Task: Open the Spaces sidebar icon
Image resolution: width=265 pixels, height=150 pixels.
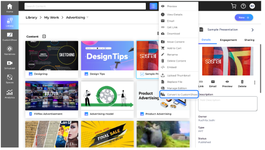Action: (10, 79)
